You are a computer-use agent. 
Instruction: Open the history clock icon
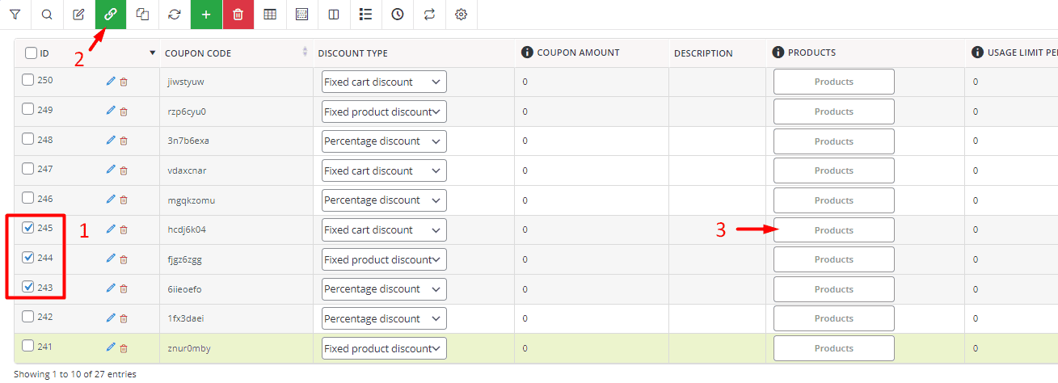pyautogui.click(x=397, y=15)
